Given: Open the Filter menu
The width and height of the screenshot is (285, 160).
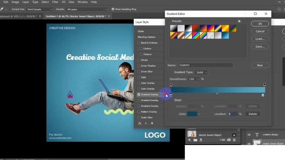Looking at the screenshot, I should click(55, 2).
